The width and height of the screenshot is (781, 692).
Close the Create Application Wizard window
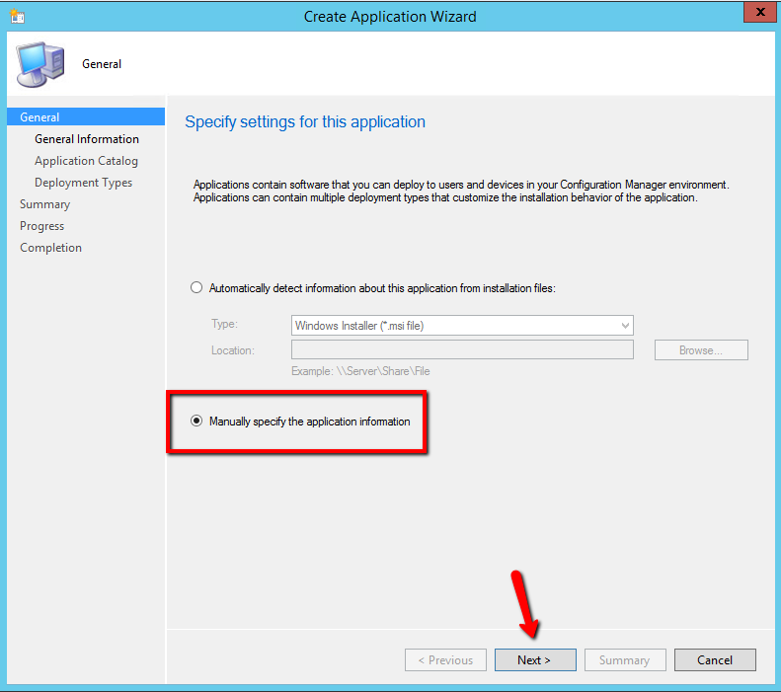point(757,14)
